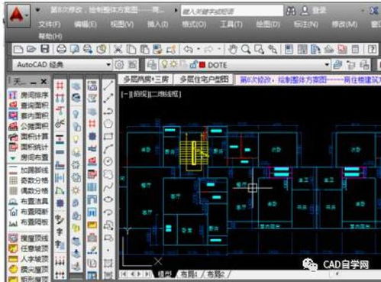Toggle the DOTE layer lightbulb on/off
The height and width of the screenshot is (282, 381).
pyautogui.click(x=165, y=65)
